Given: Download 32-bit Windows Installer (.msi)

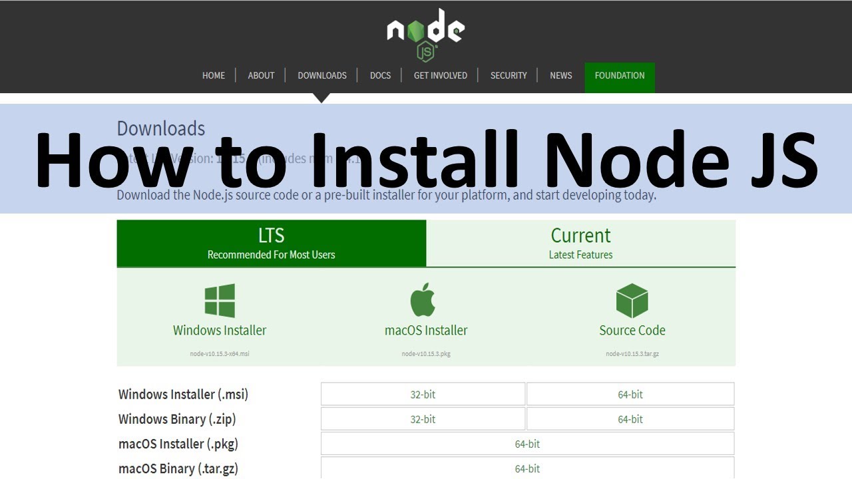Looking at the screenshot, I should pyautogui.click(x=423, y=394).
